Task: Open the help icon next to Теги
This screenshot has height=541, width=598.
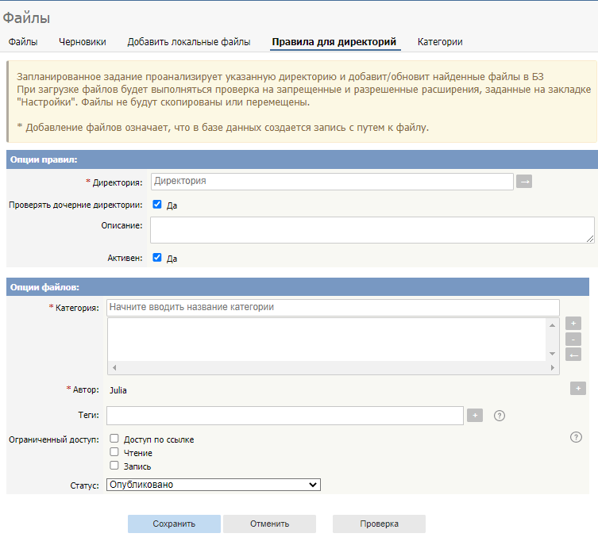Action: (x=500, y=416)
